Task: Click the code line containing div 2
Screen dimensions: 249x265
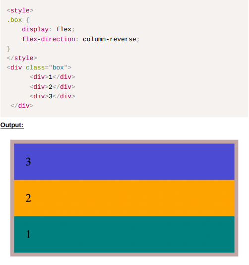Action: (53, 87)
